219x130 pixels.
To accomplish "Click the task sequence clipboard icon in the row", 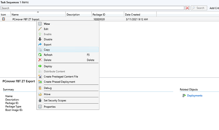I will tap(3, 19).
